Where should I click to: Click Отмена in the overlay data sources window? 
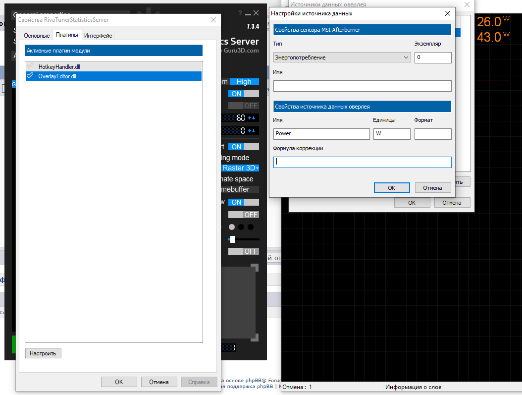tap(452, 203)
